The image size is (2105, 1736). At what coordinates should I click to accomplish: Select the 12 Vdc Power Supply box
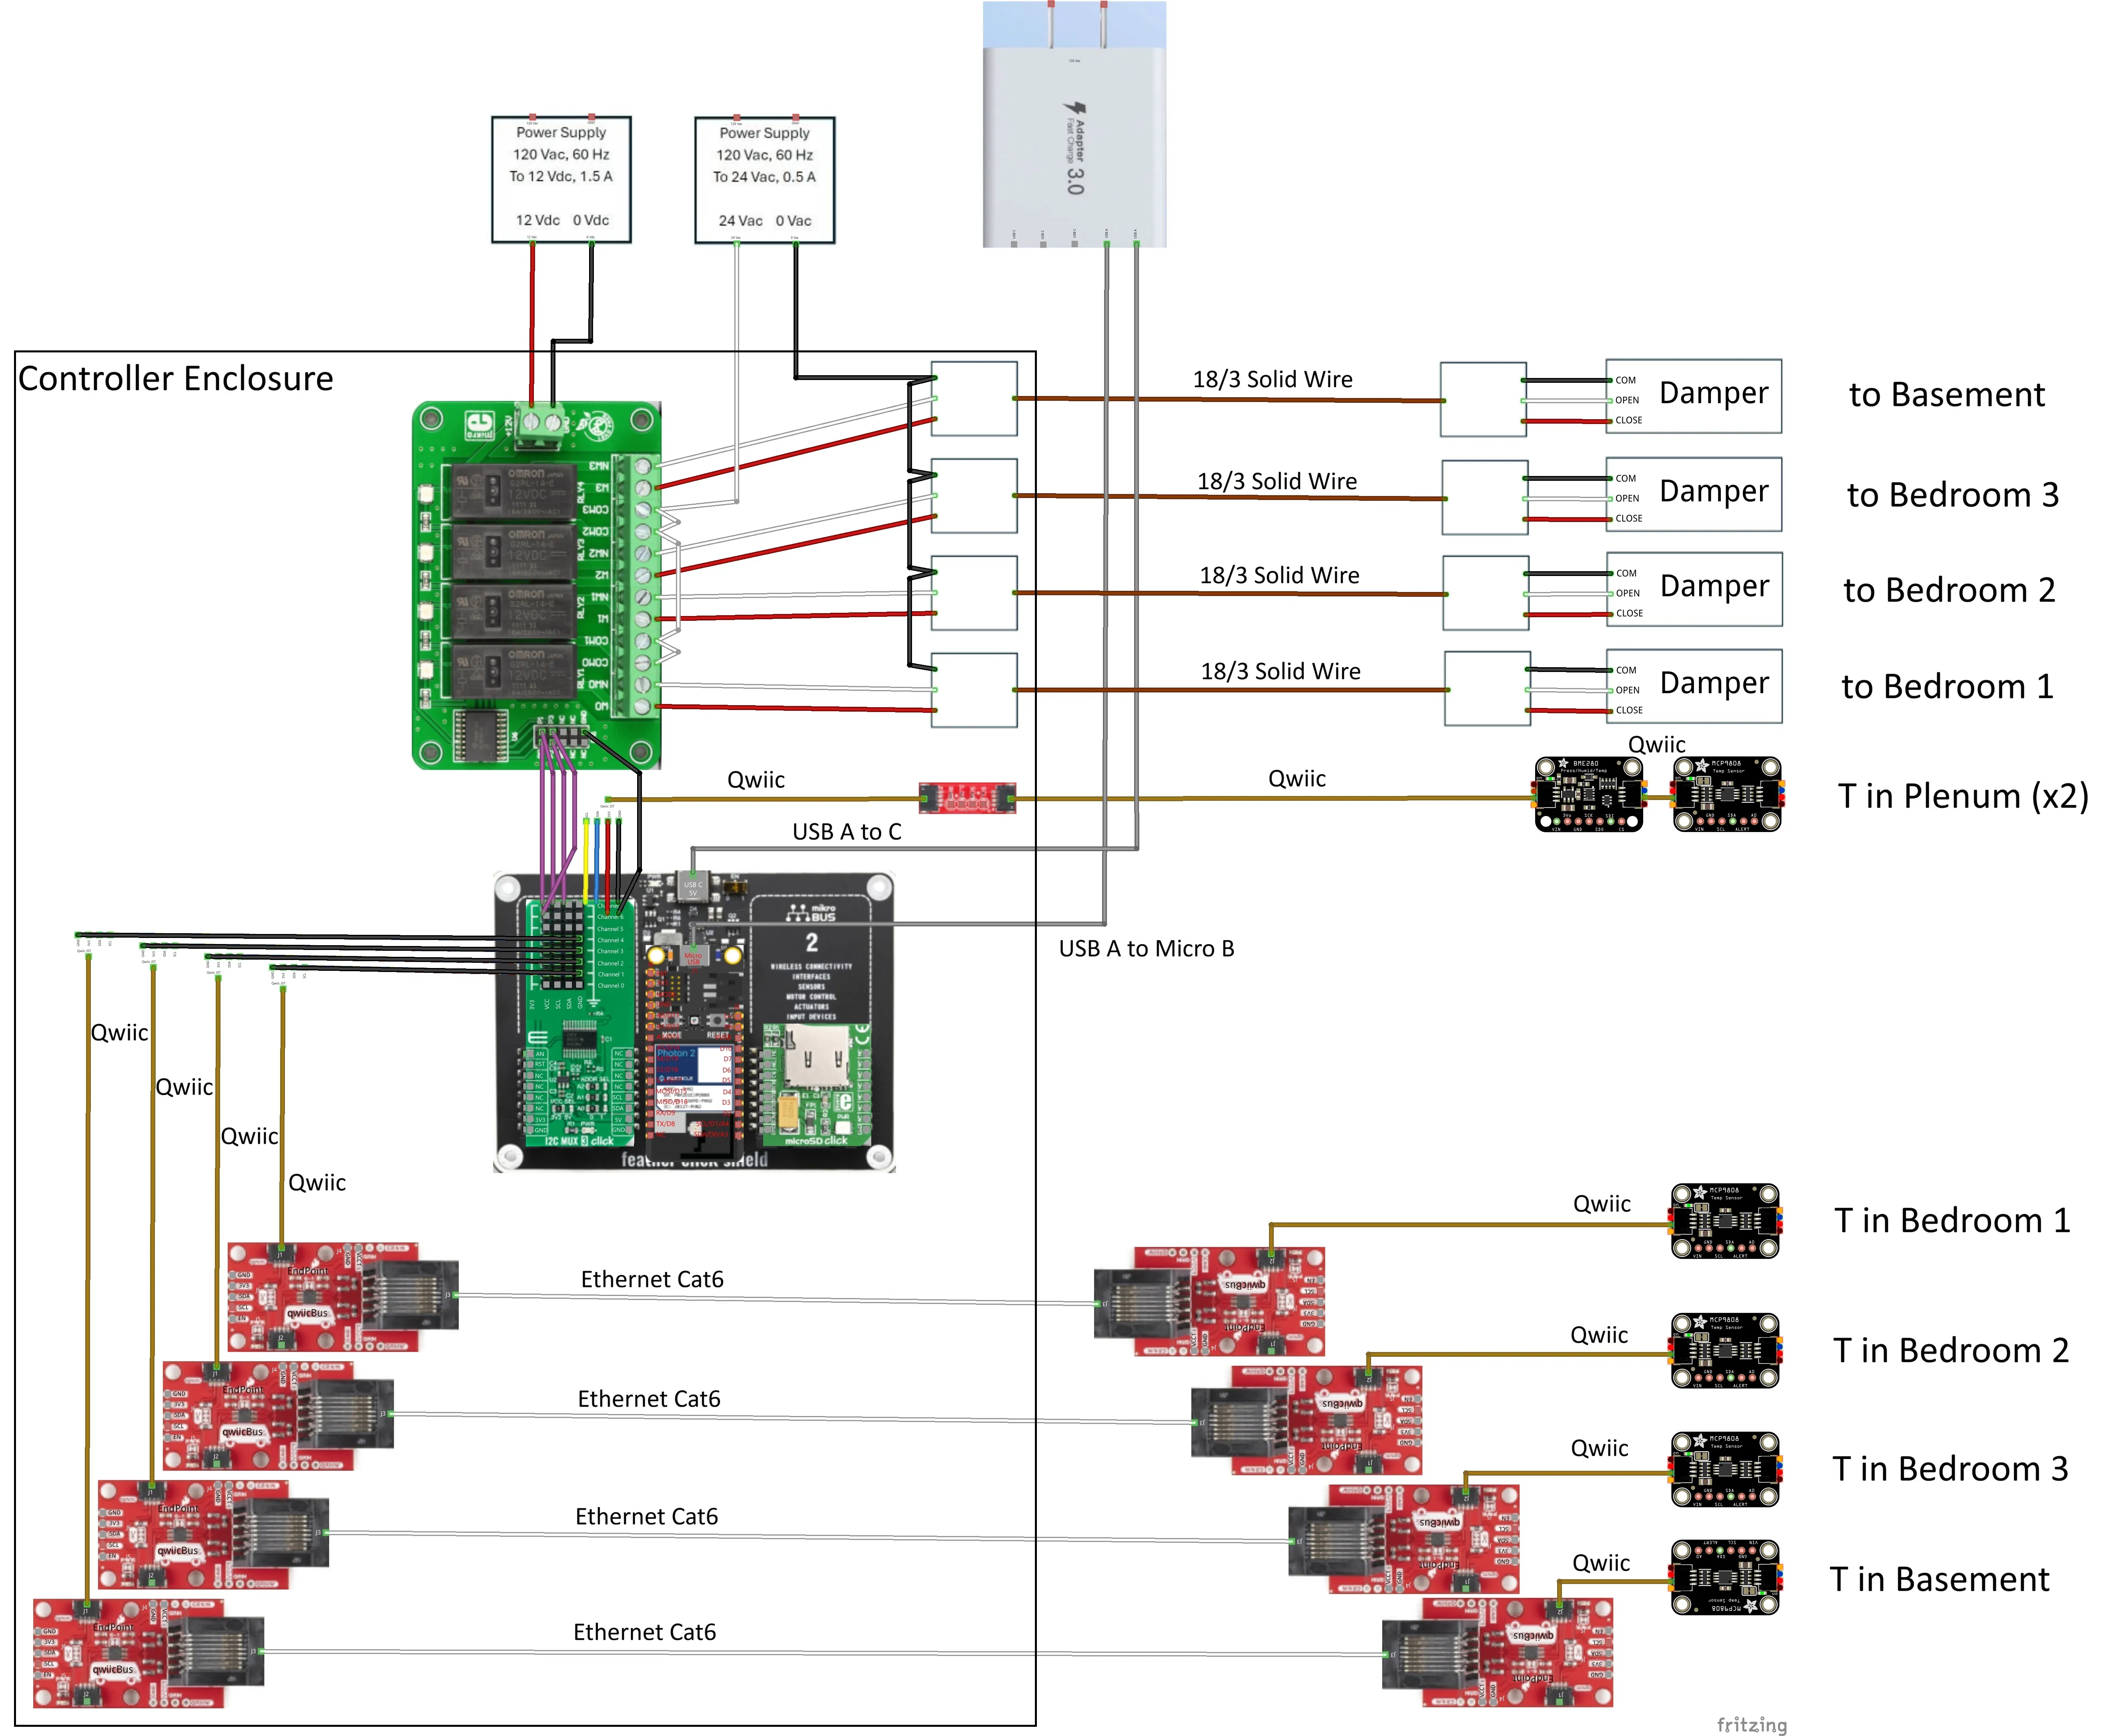560,179
